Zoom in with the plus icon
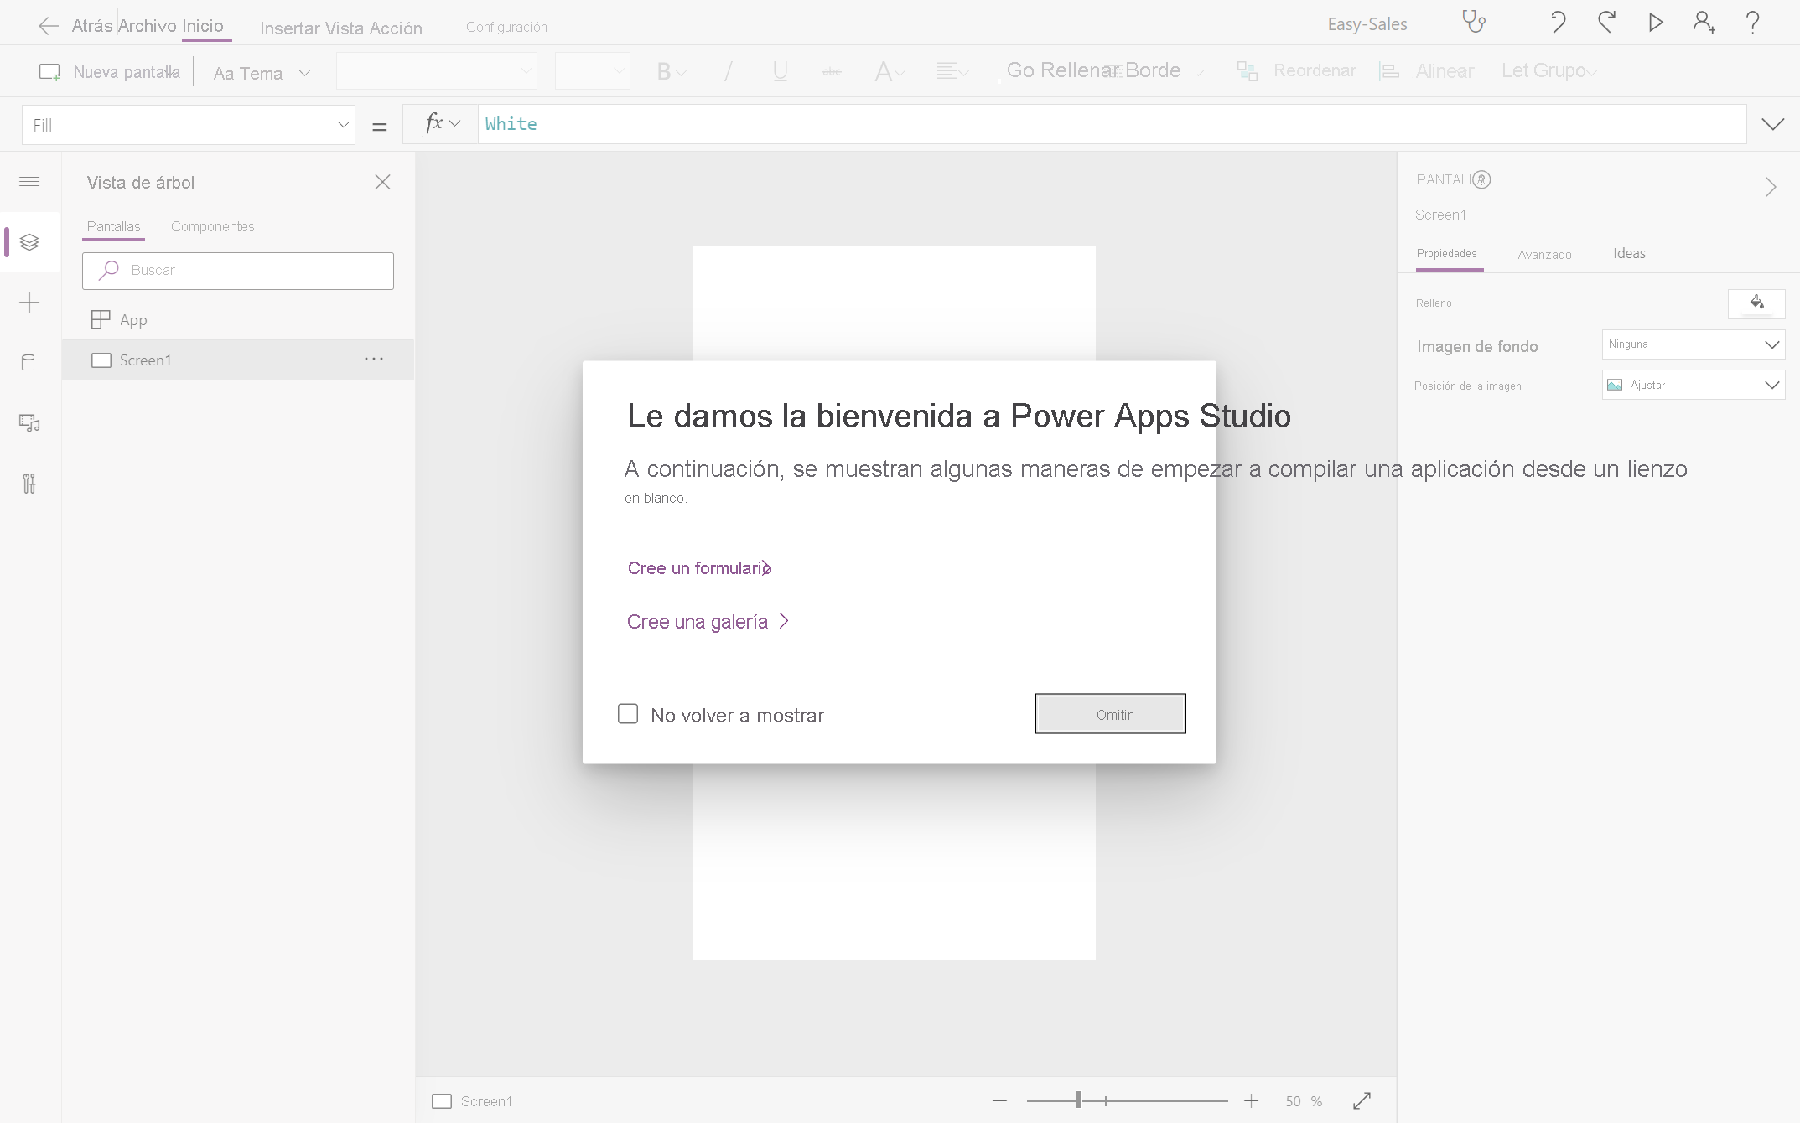Screen dimensions: 1800x1123 [x=1251, y=1100]
